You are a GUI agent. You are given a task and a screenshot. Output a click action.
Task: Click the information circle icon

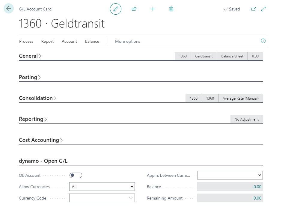pos(263,41)
